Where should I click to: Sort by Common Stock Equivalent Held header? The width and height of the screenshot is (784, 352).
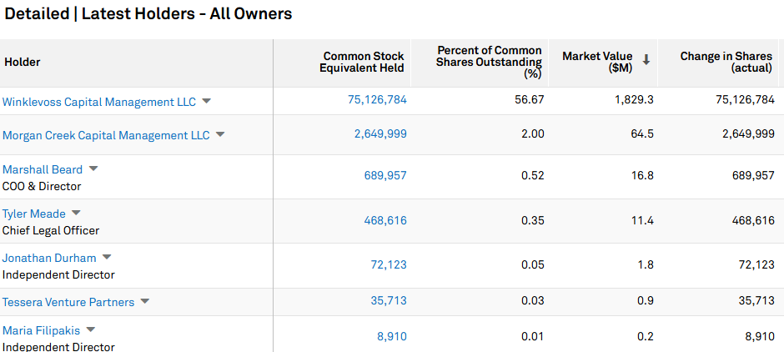[361, 62]
